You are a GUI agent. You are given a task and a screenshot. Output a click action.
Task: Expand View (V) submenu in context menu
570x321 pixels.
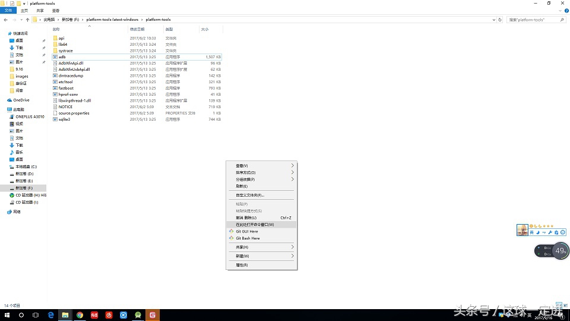tap(261, 166)
